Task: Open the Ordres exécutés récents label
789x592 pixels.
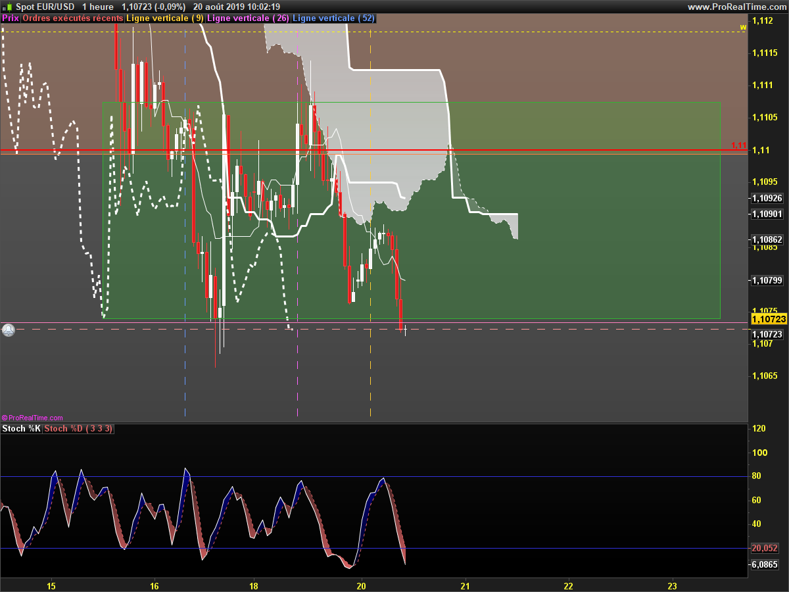Action: 72,18
